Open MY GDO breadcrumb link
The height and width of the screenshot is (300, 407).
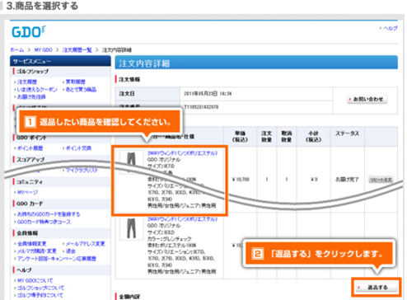[x=44, y=50]
